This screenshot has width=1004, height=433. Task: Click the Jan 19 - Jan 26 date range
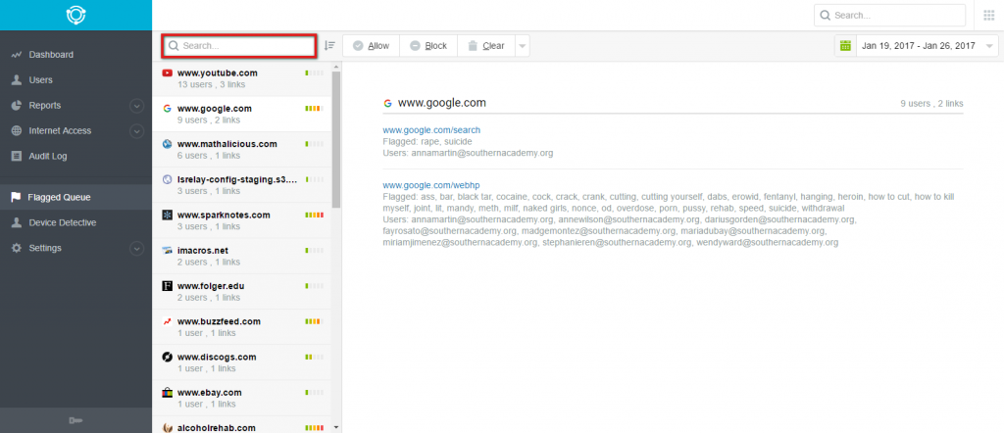[x=918, y=46]
